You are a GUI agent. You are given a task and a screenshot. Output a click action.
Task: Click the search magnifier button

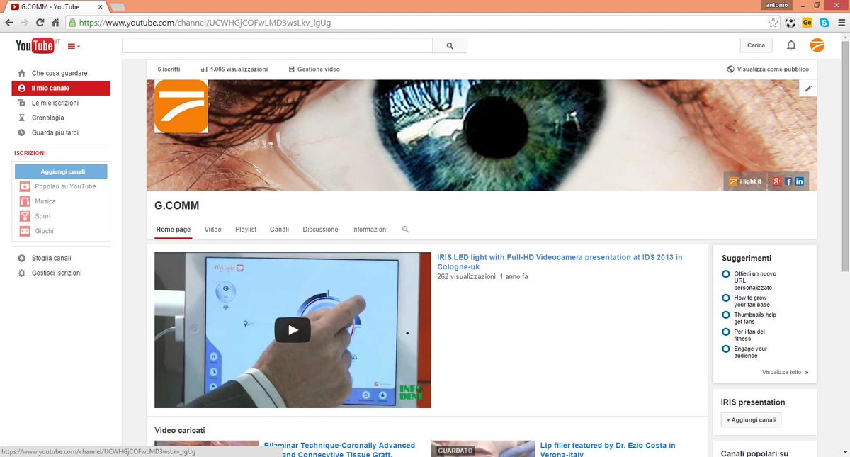[x=450, y=45]
